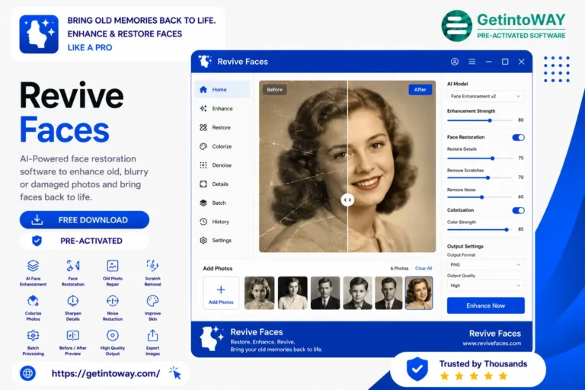Select the first photo thumbnail of young girl
585x390 pixels.
pyautogui.click(x=259, y=293)
